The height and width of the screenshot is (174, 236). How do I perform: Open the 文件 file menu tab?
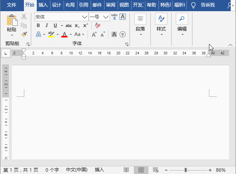pyautogui.click(x=12, y=5)
